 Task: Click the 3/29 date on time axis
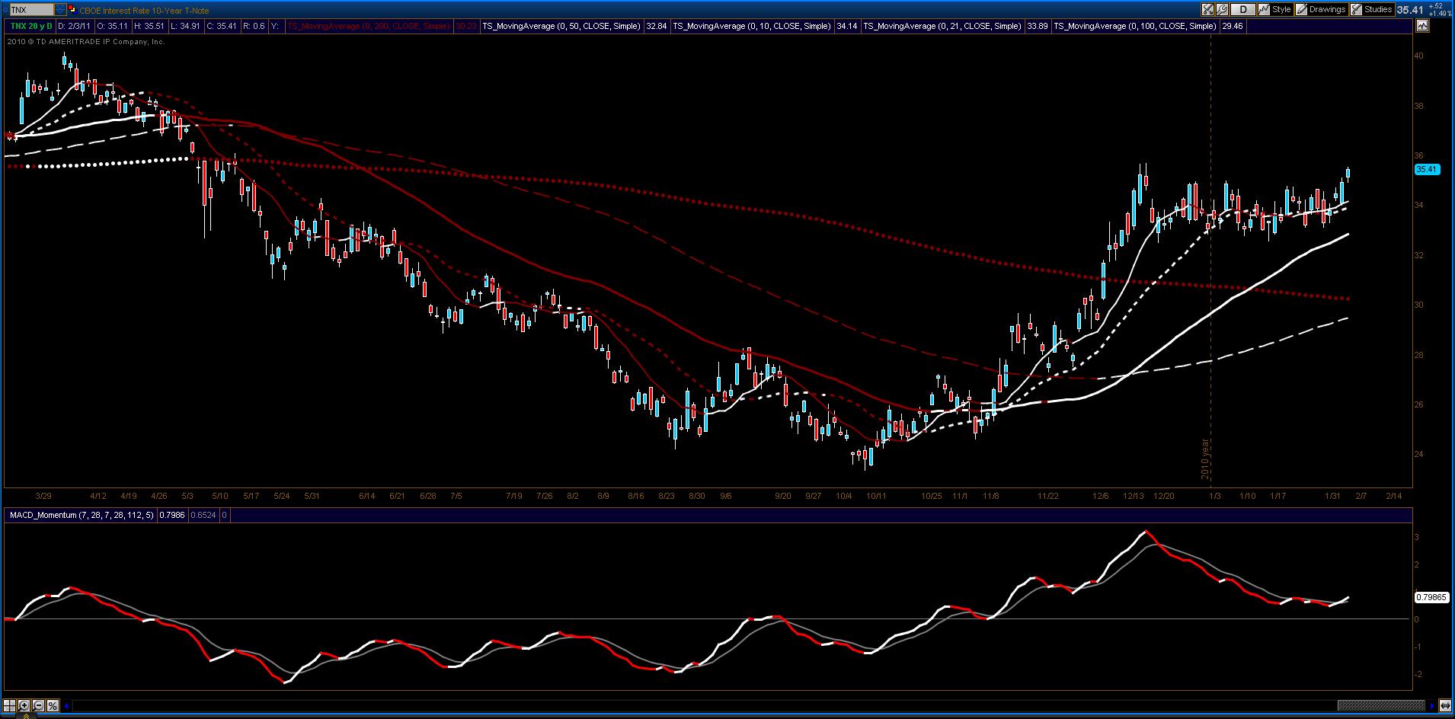43,496
